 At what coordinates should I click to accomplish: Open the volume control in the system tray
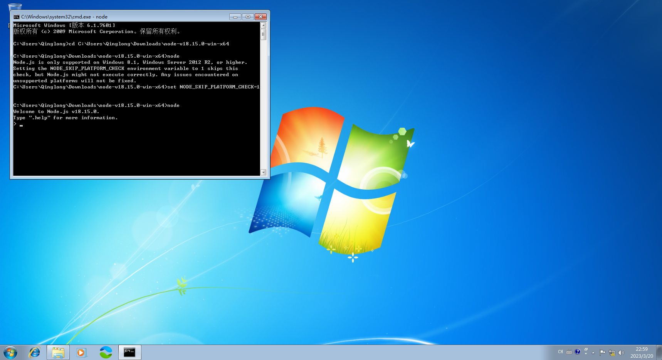click(x=621, y=352)
